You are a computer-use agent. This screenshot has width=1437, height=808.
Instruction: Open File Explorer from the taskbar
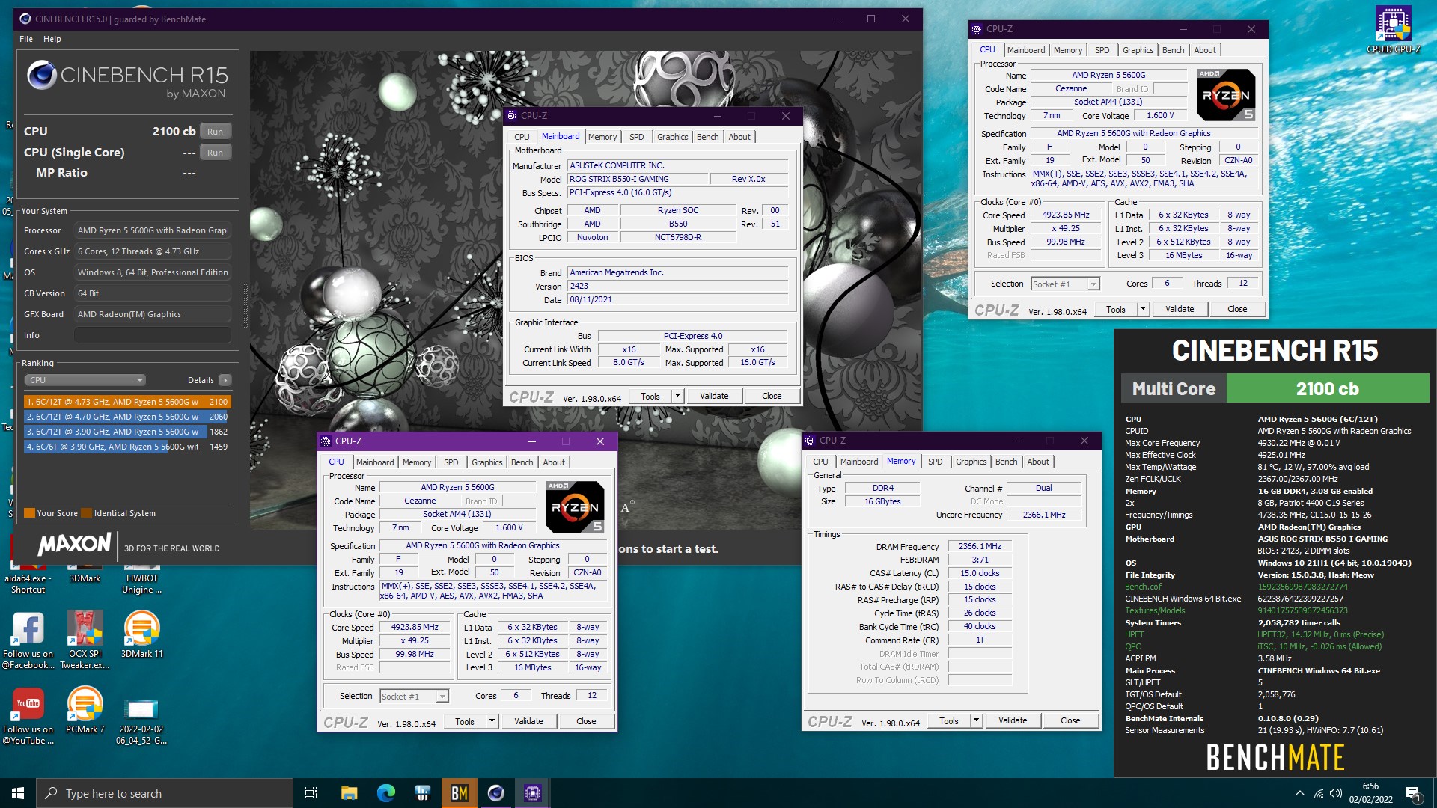[349, 793]
